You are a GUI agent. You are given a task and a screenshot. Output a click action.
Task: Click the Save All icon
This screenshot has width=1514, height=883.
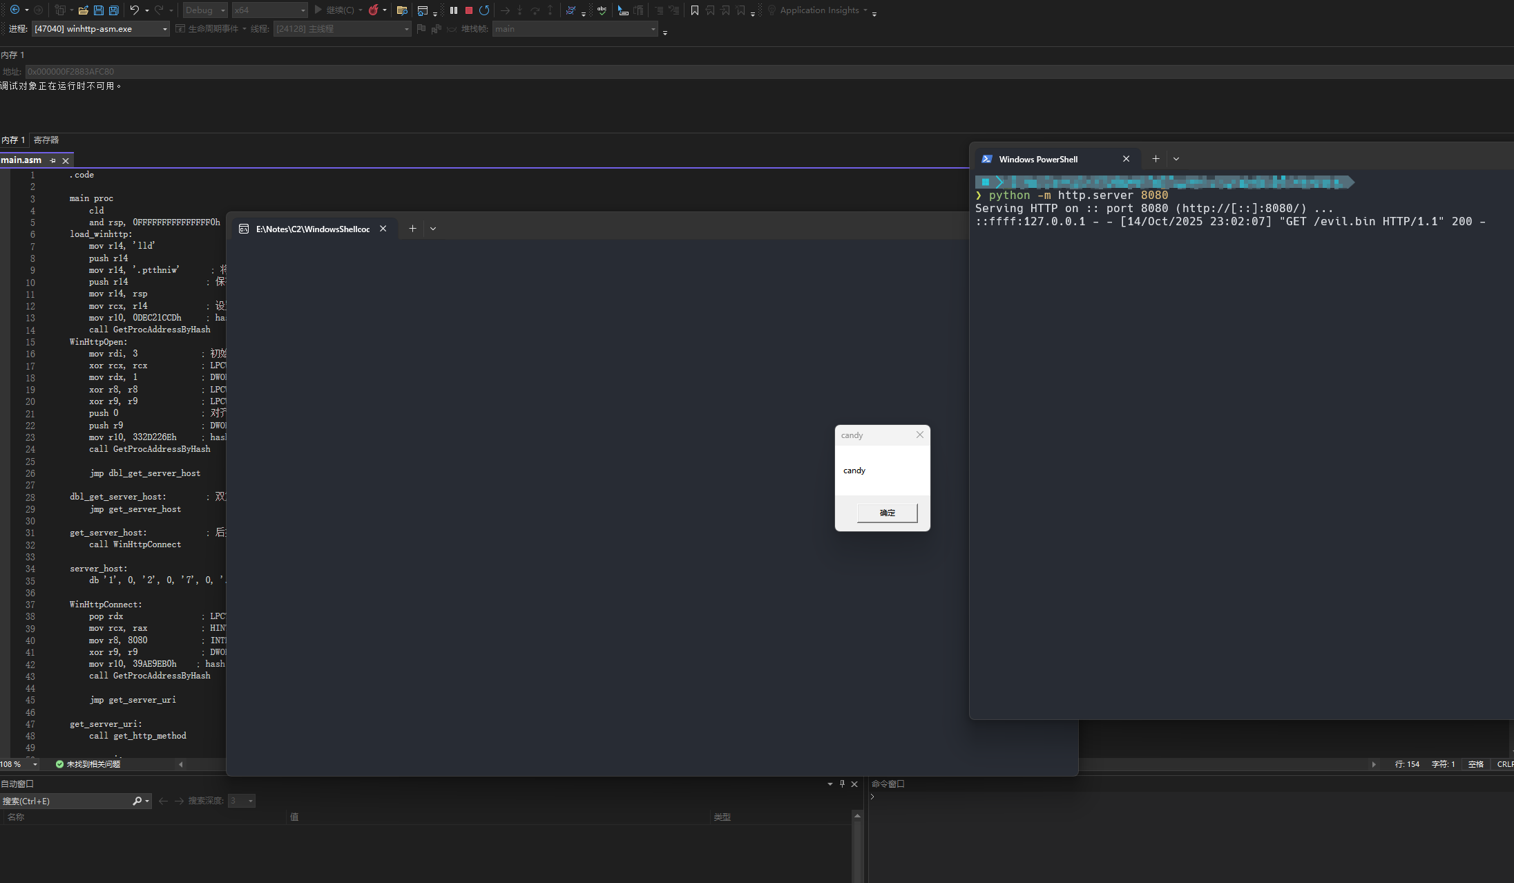pyautogui.click(x=114, y=10)
